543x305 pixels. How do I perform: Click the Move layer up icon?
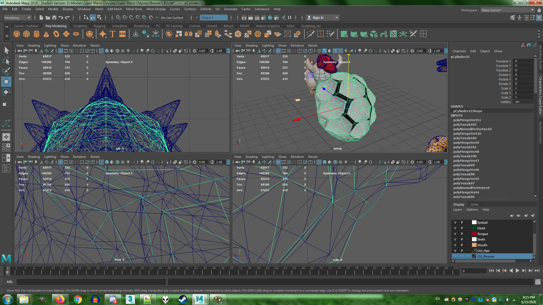coord(512,215)
